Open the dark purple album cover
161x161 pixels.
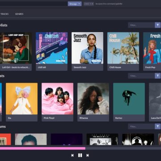pos(67,139)
